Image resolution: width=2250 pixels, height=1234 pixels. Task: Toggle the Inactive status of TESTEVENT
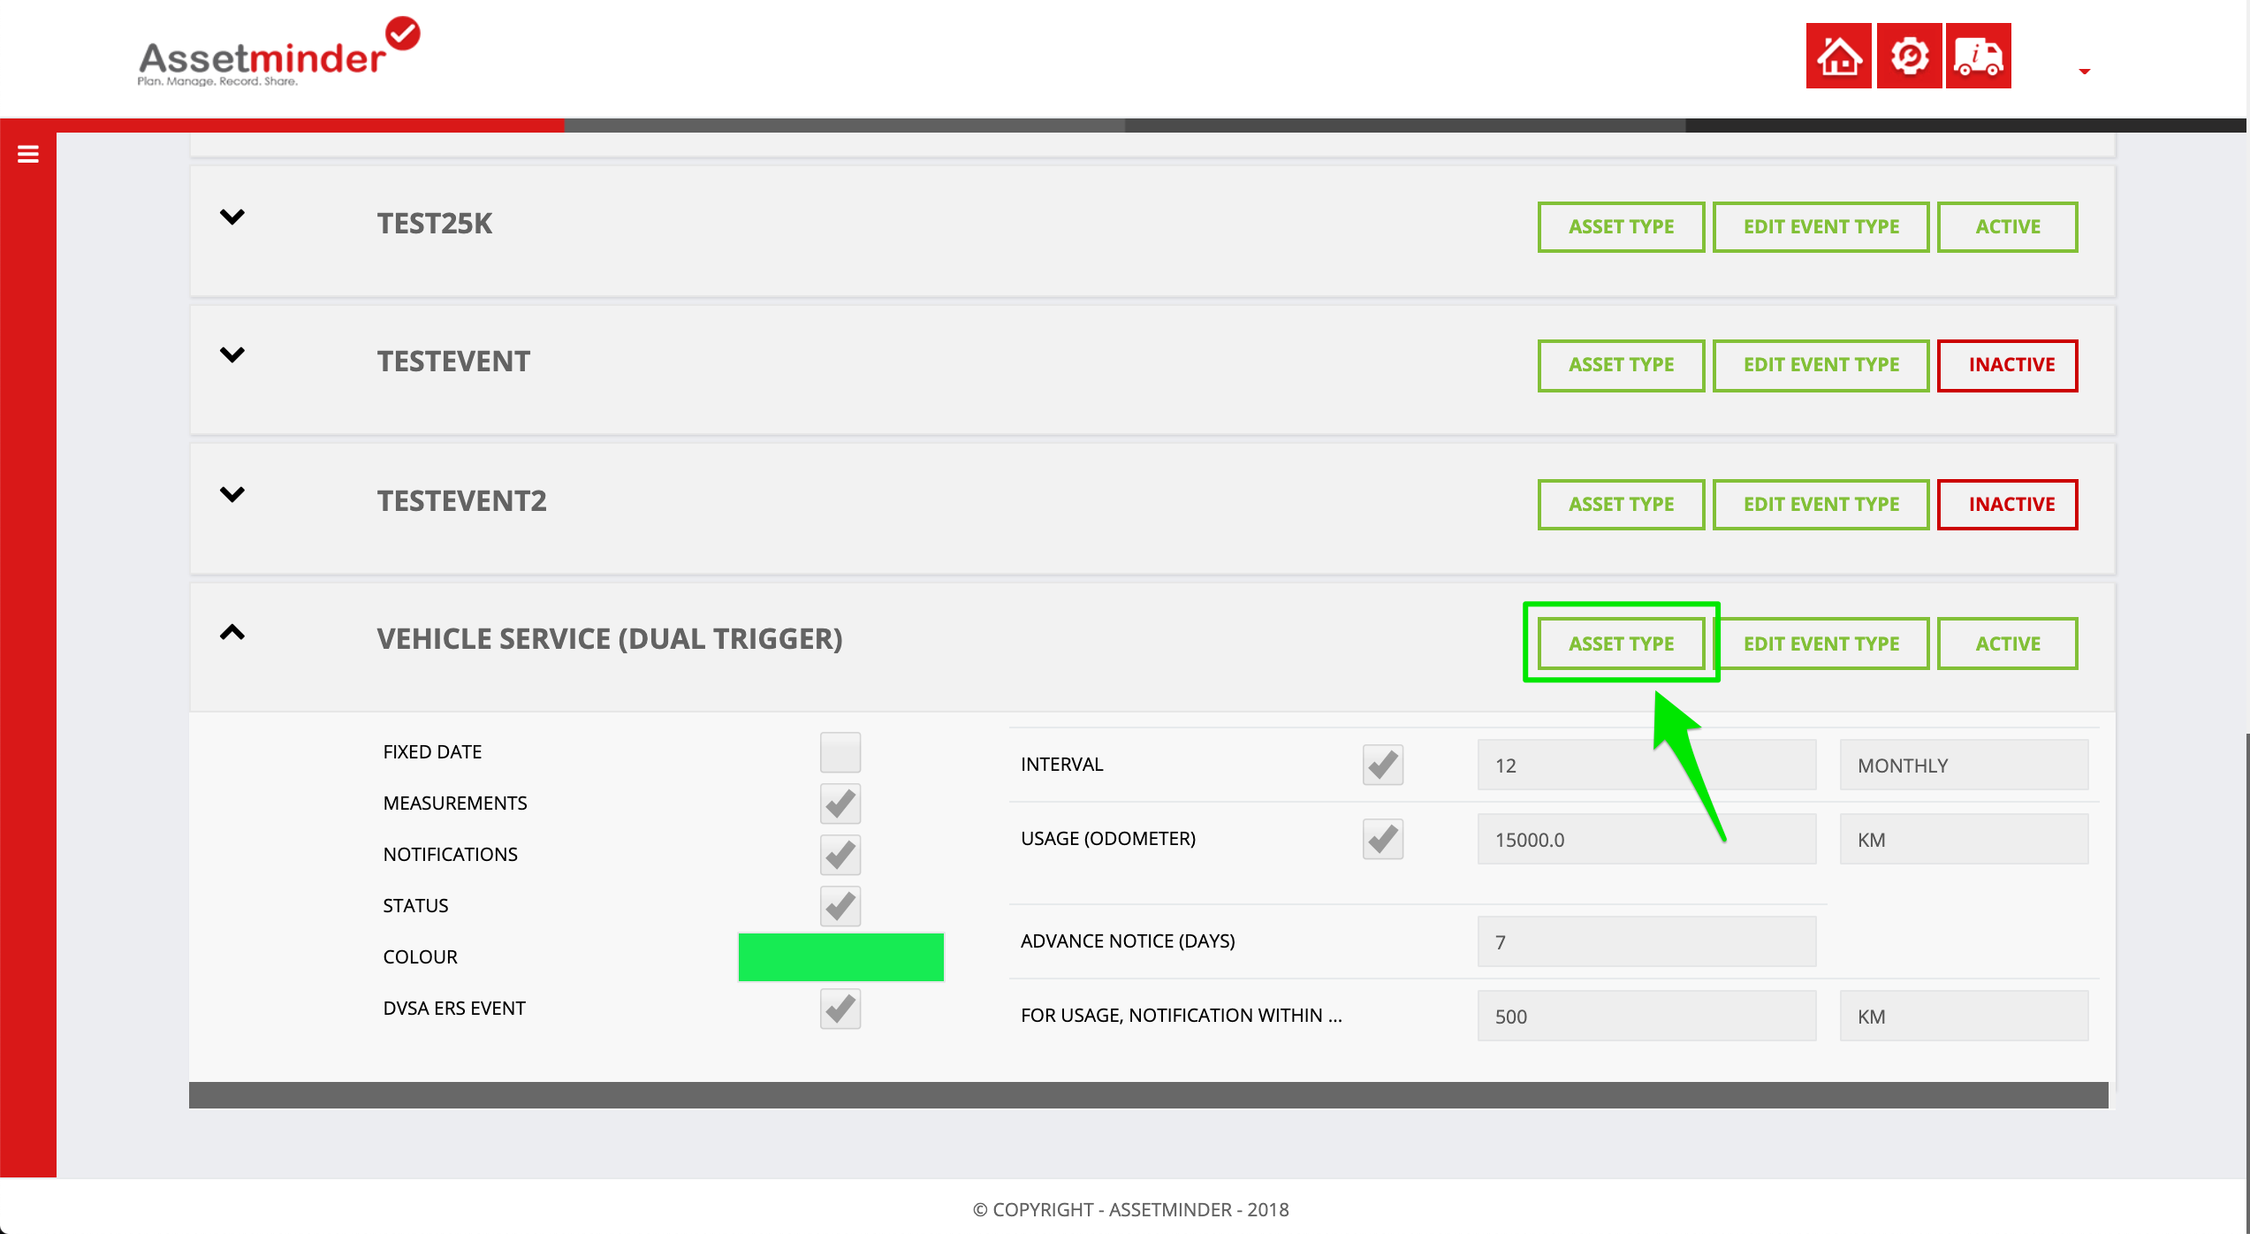pos(2007,365)
